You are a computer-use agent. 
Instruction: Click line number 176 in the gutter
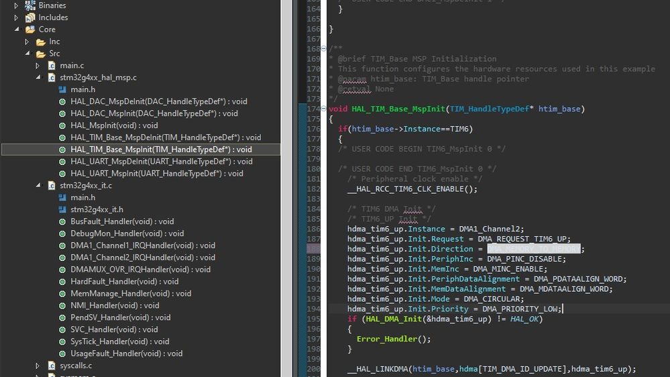314,129
